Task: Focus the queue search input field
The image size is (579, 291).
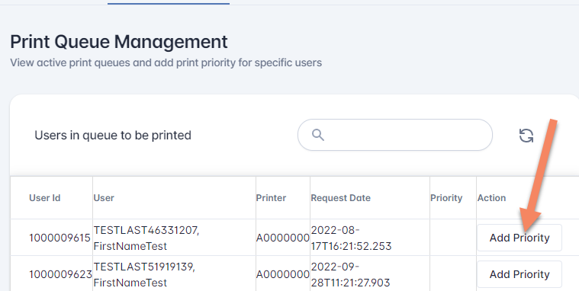Action: coord(394,135)
